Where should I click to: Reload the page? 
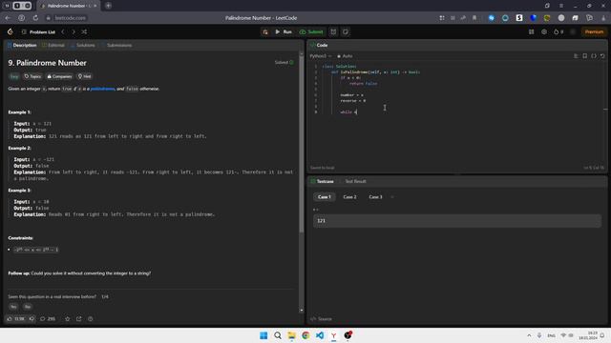(35, 18)
